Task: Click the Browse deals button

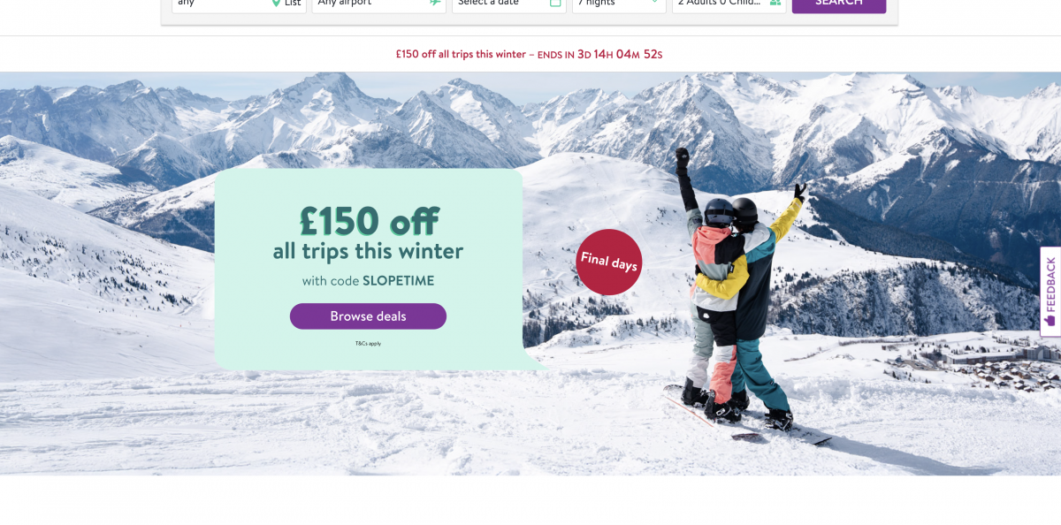Action: (368, 316)
